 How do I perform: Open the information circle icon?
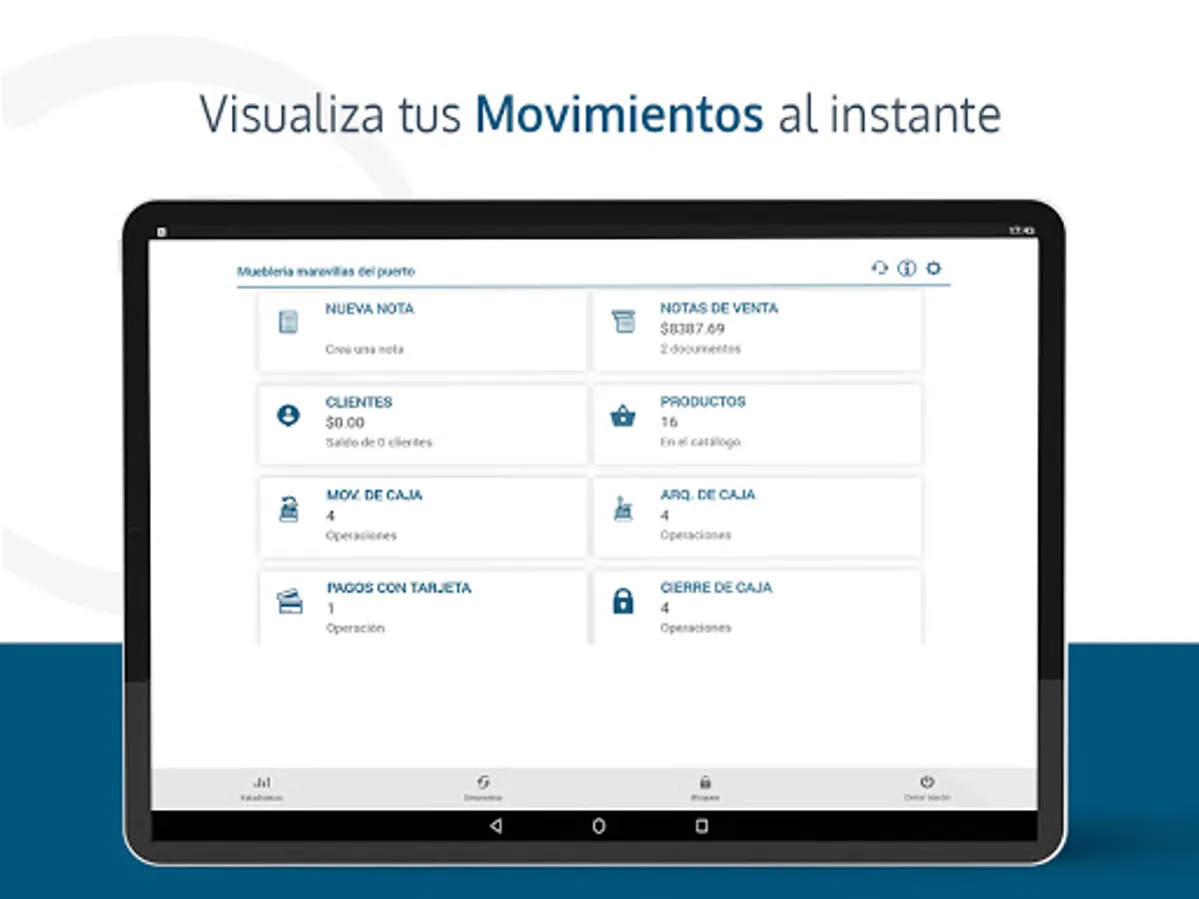click(906, 268)
